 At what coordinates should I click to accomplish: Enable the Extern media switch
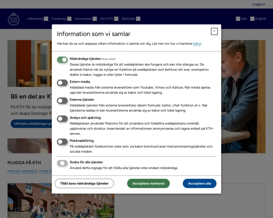(x=62, y=83)
